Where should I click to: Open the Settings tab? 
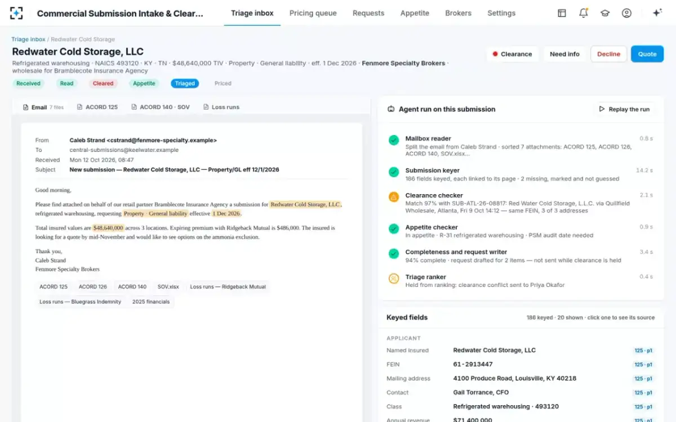501,13
